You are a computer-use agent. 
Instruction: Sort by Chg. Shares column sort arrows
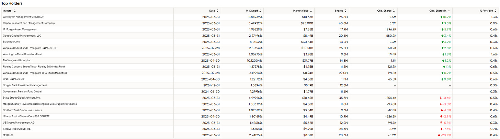click(x=394, y=11)
